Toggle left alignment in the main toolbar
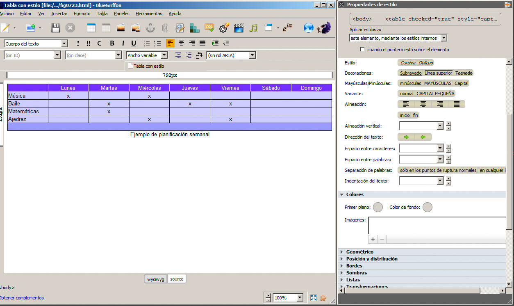 tap(170, 43)
